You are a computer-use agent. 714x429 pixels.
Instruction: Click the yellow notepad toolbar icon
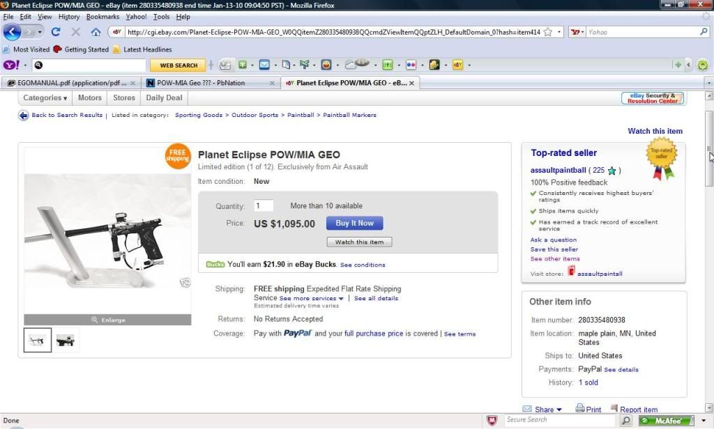(434, 65)
